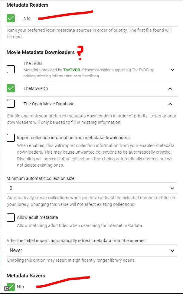Disable the TheMovieDb downloader checkbox
Image resolution: width=183 pixels, height=294 pixels.
(x=11, y=88)
